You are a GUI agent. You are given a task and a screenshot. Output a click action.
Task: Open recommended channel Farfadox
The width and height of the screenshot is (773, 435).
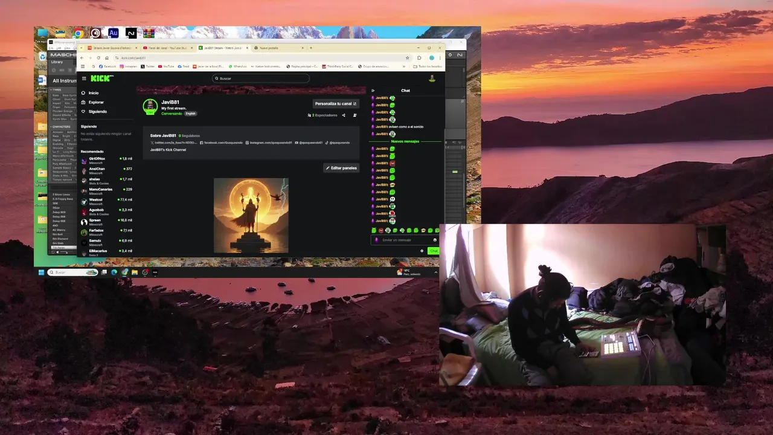pyautogui.click(x=106, y=232)
